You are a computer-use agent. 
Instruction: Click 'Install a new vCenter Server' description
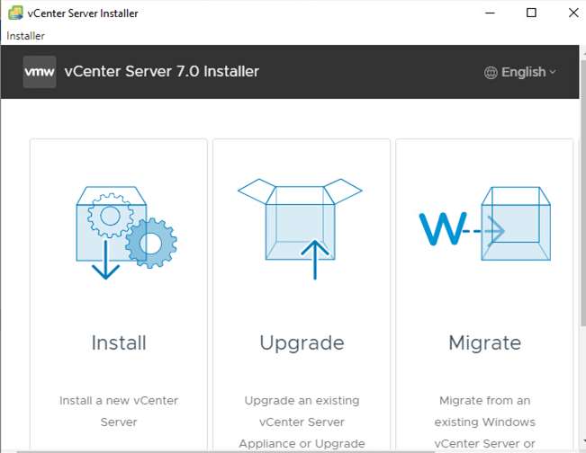pyautogui.click(x=119, y=411)
